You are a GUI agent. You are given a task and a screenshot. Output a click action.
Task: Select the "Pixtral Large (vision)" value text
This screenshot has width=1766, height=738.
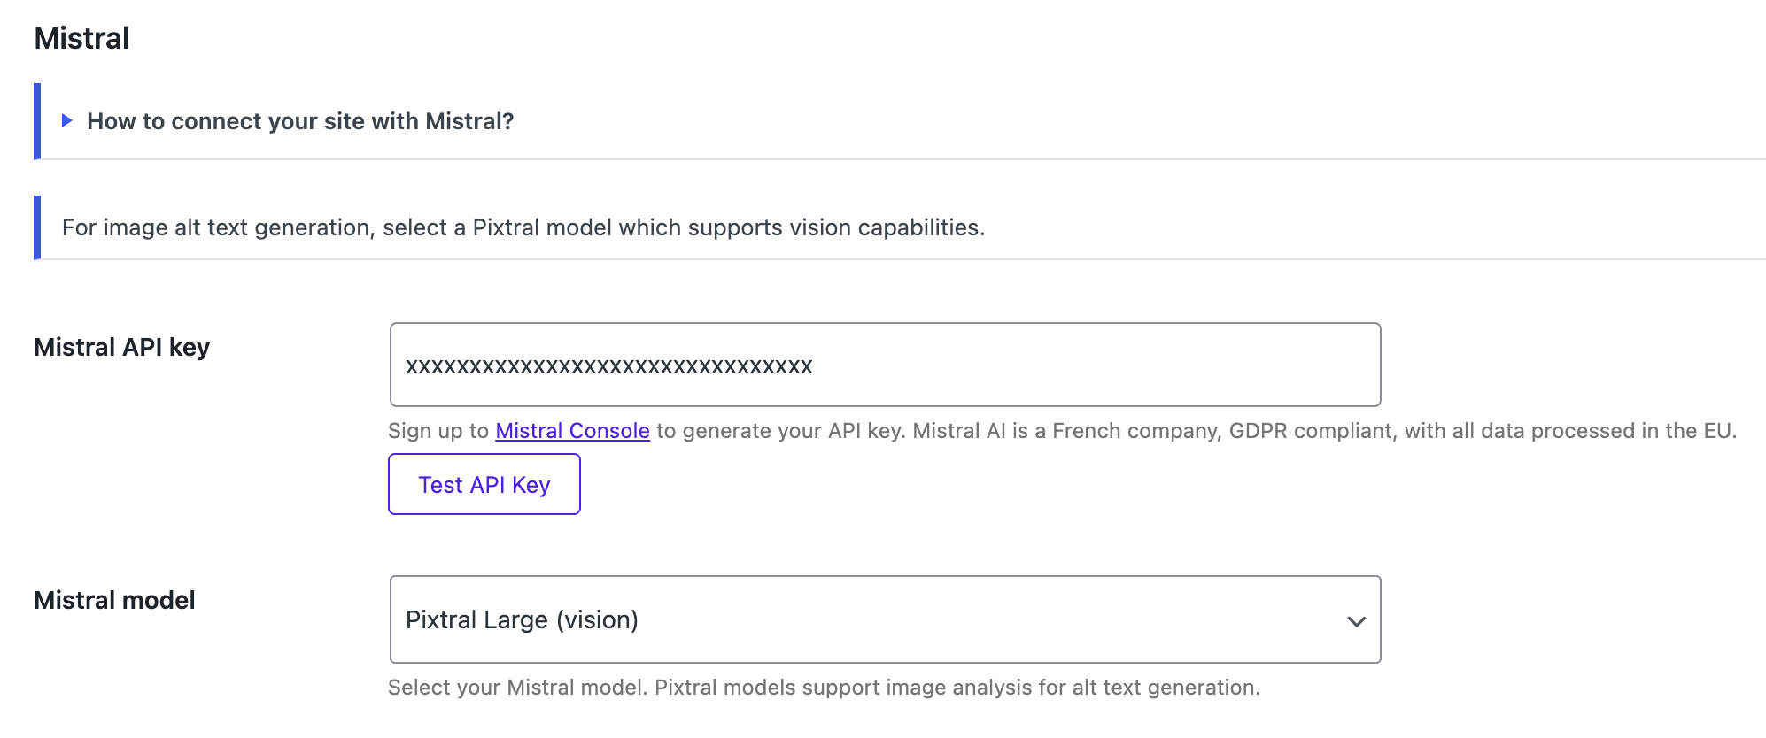coord(522,619)
